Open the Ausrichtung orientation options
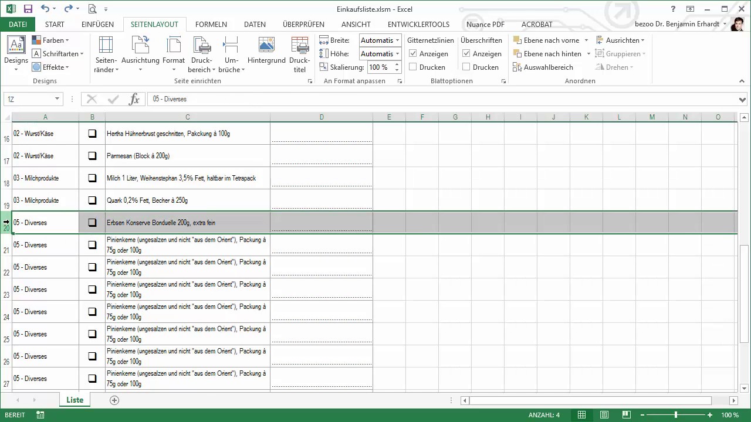This screenshot has width=751, height=422. [x=140, y=54]
